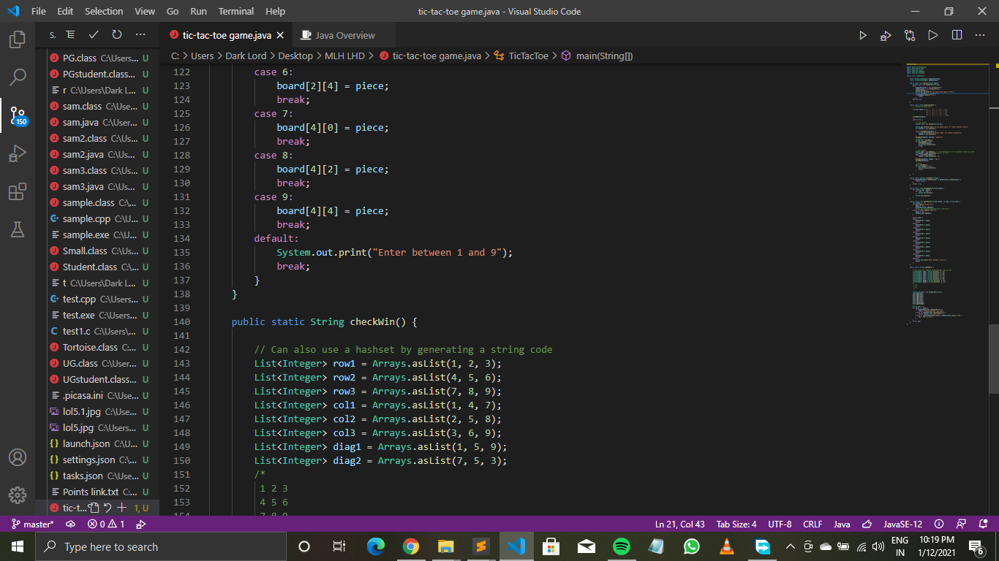Click the Windows search box
This screenshot has width=999, height=561.
tap(161, 546)
